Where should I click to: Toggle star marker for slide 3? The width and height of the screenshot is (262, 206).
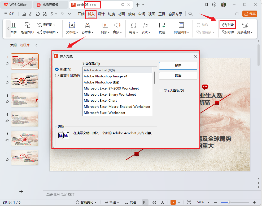[7, 102]
